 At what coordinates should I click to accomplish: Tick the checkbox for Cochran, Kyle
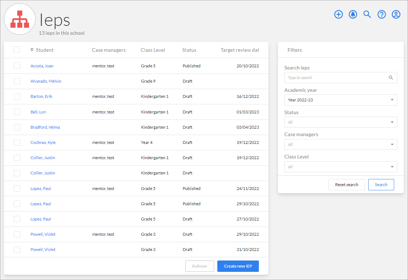[17, 142]
